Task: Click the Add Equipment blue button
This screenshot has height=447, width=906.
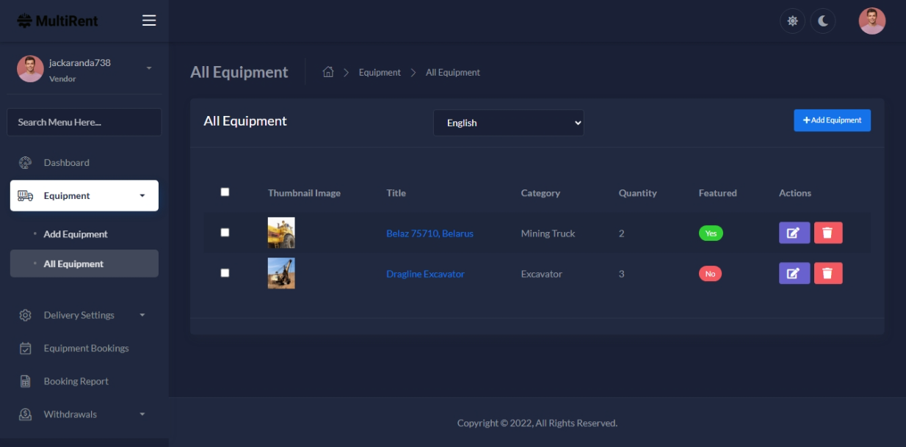Action: [x=832, y=120]
